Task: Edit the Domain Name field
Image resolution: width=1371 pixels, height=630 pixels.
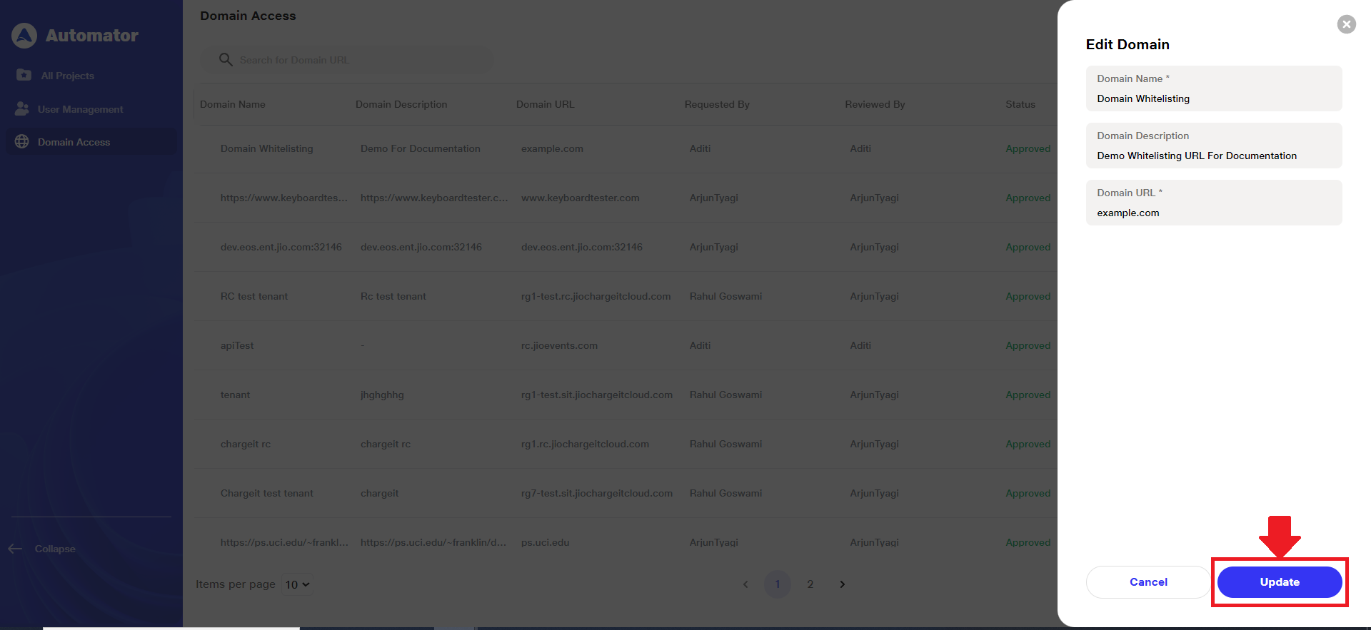Action: [1213, 98]
